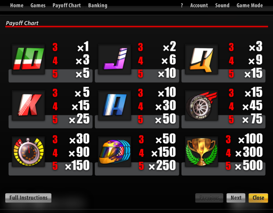Click the stopwatch symbol icon
This screenshot has width=273, height=213.
pyautogui.click(x=29, y=151)
